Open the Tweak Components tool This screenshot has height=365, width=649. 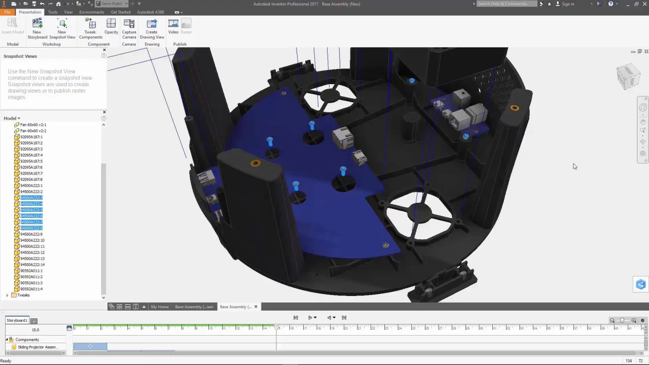[x=90, y=28]
